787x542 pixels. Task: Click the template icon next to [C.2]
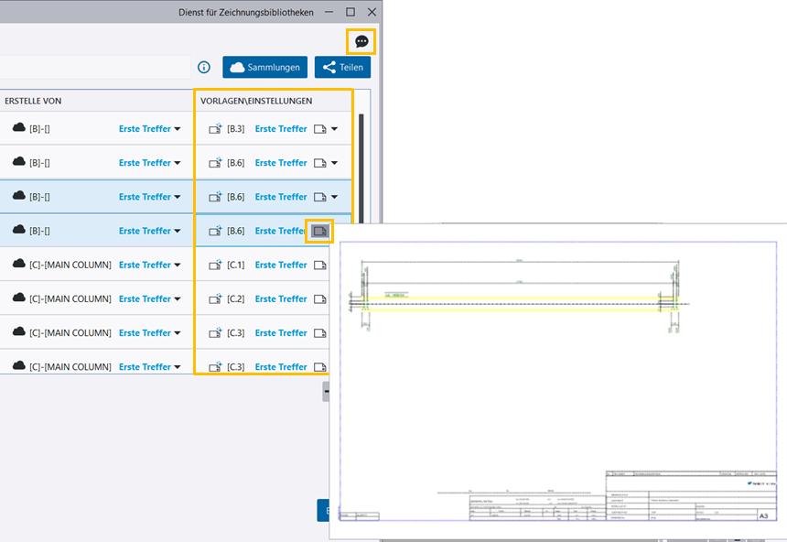[215, 298]
